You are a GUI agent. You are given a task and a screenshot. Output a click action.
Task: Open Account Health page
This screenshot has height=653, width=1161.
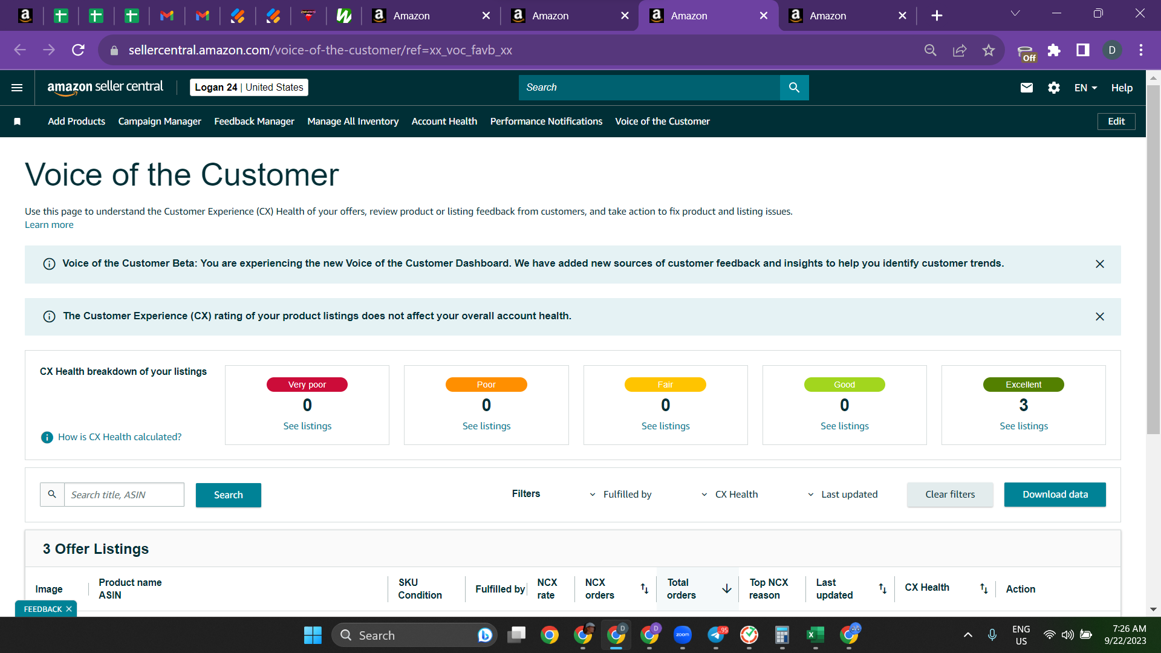click(x=444, y=122)
